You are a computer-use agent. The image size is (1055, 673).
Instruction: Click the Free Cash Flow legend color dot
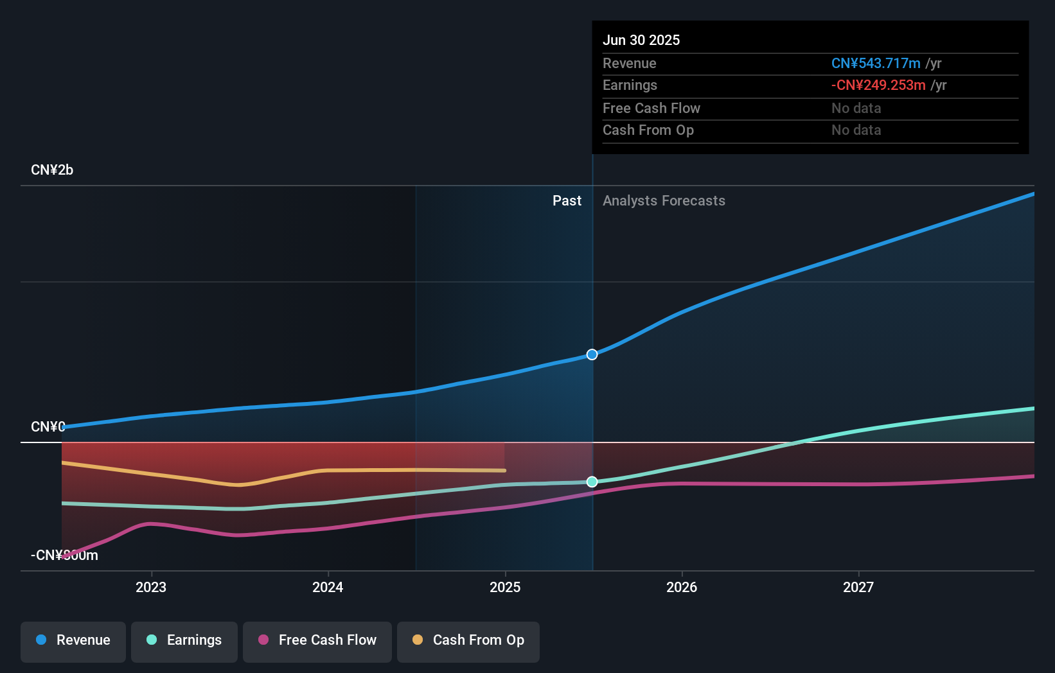[265, 640]
